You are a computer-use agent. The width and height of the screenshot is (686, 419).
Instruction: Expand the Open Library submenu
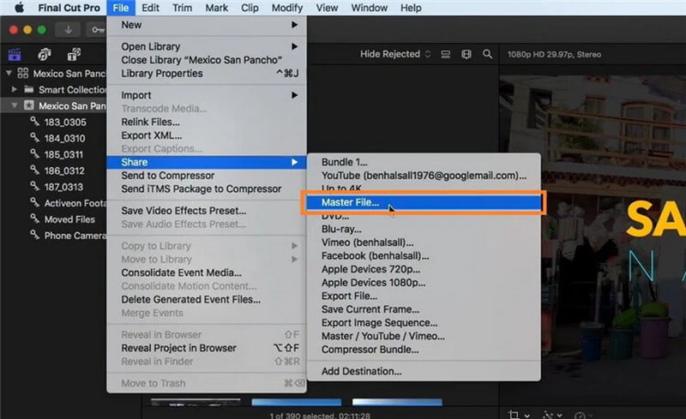pos(207,46)
